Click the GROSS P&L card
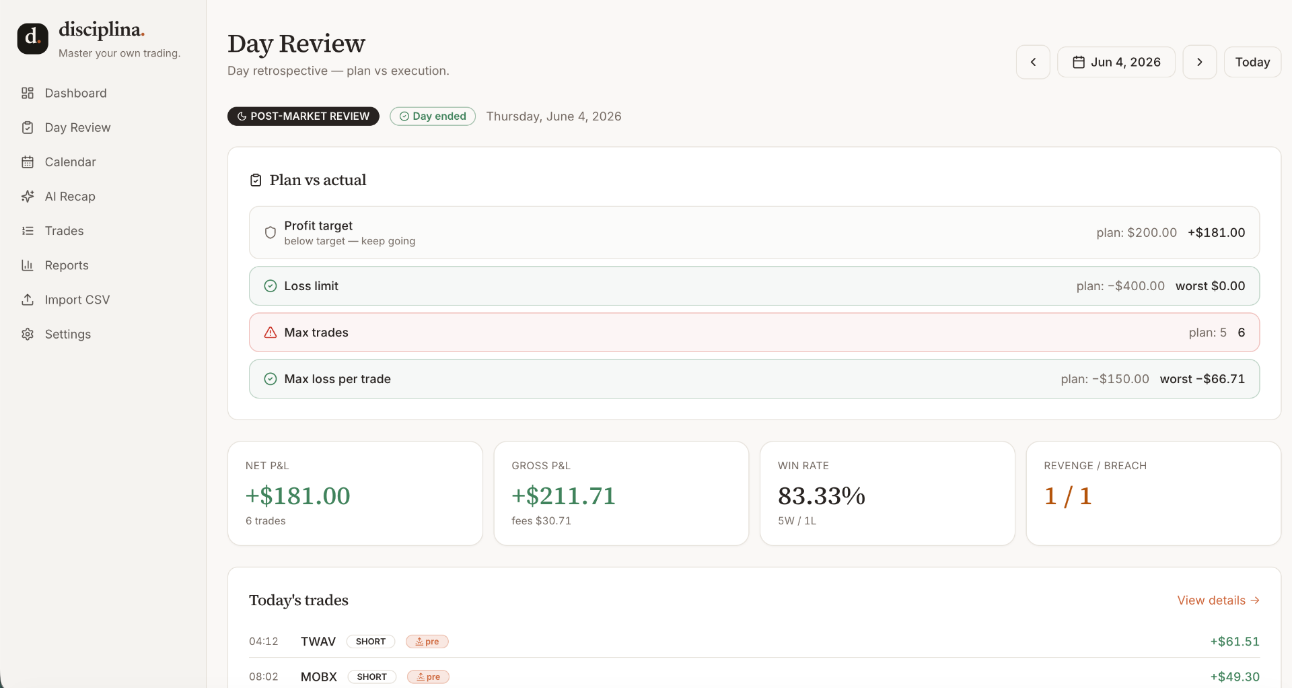Screen dimensions: 1292x688 coord(621,493)
